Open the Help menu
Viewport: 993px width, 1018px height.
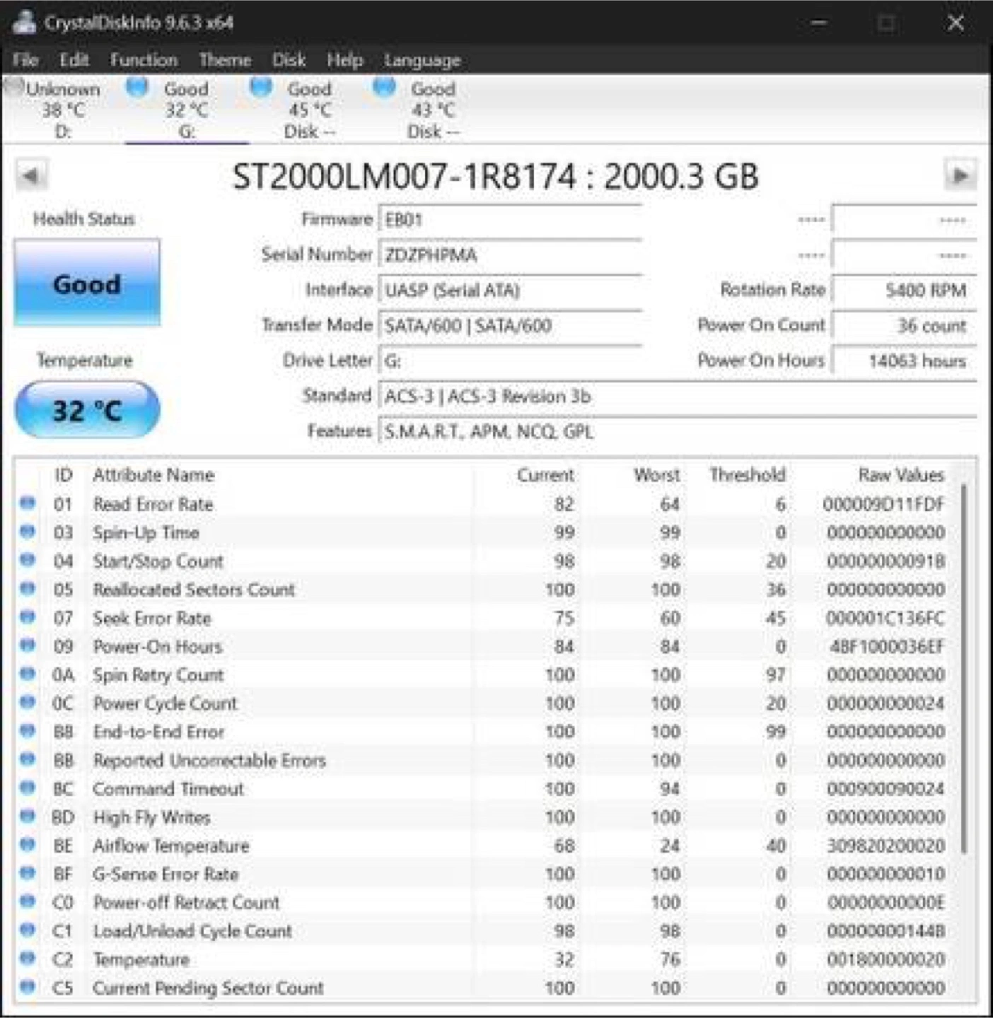pyautogui.click(x=344, y=60)
